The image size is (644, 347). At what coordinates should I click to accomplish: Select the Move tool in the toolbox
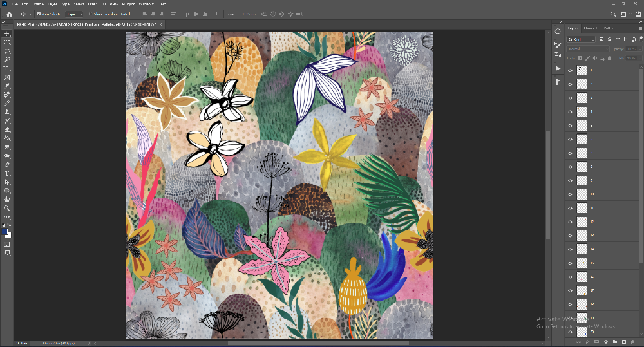[x=7, y=33]
